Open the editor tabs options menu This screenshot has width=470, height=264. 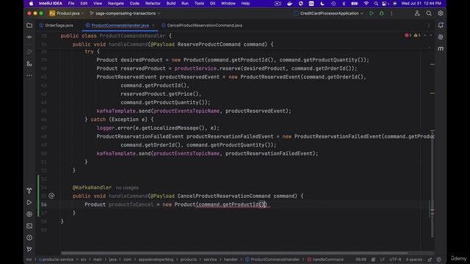click(x=429, y=26)
